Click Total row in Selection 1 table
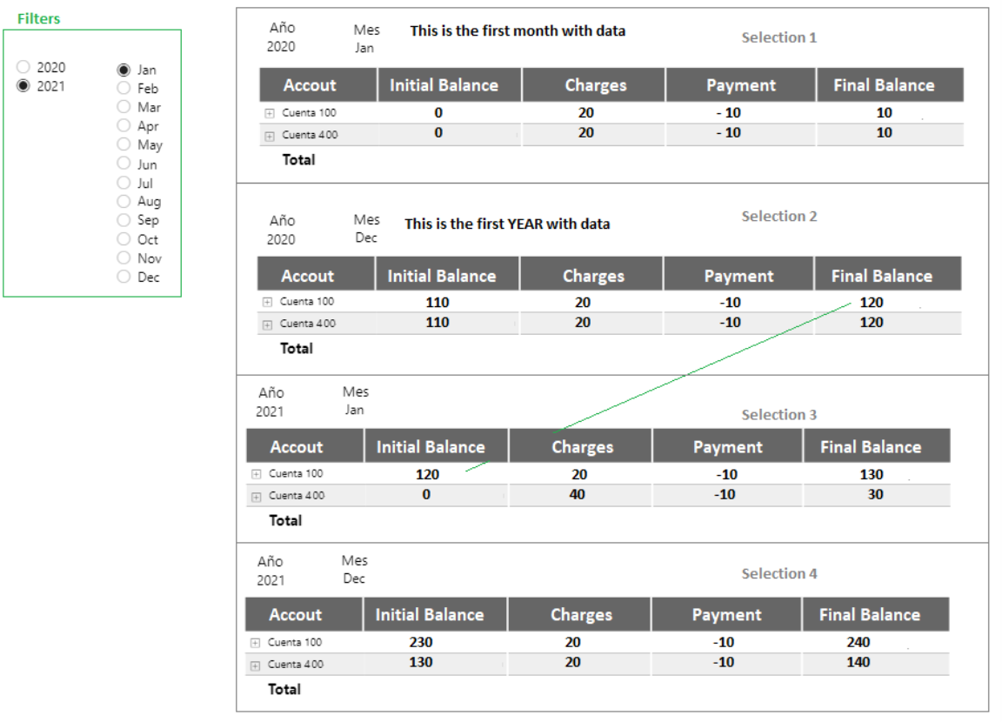 coord(298,160)
